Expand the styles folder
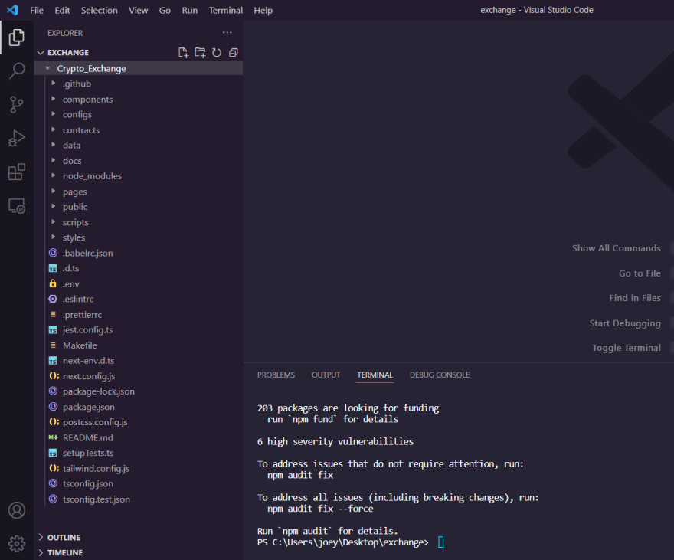 pyautogui.click(x=54, y=237)
